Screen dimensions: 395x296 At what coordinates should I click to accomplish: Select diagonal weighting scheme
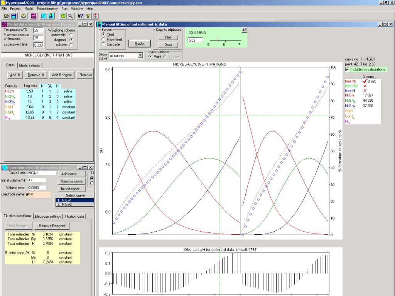tap(71, 40)
